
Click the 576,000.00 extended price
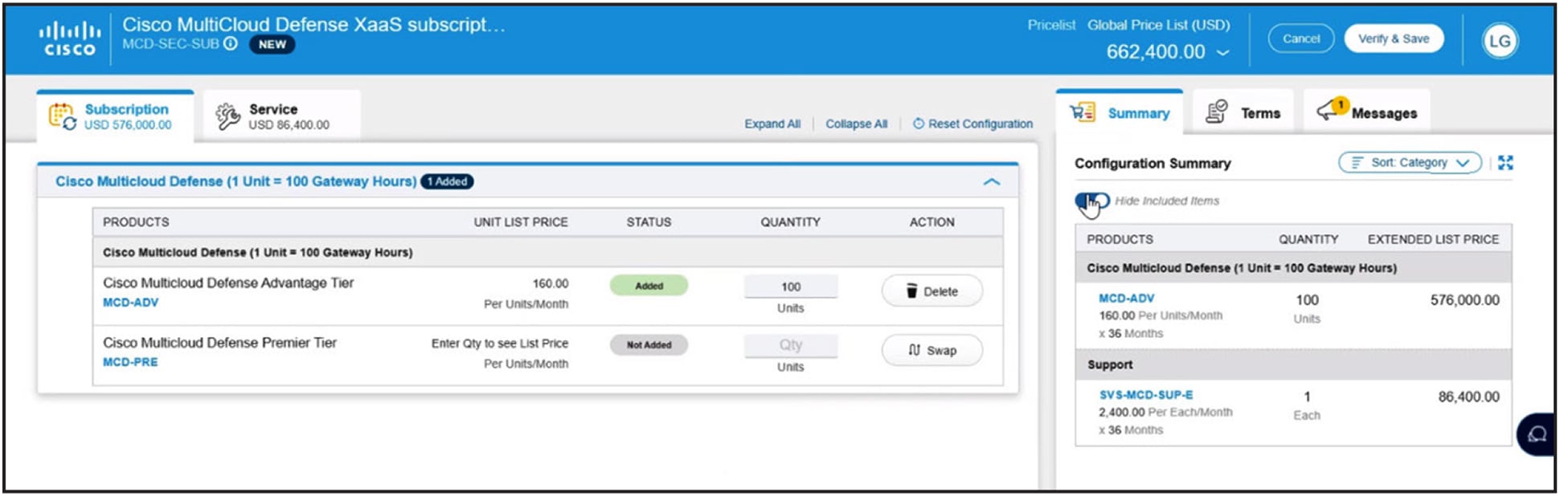tap(1464, 300)
